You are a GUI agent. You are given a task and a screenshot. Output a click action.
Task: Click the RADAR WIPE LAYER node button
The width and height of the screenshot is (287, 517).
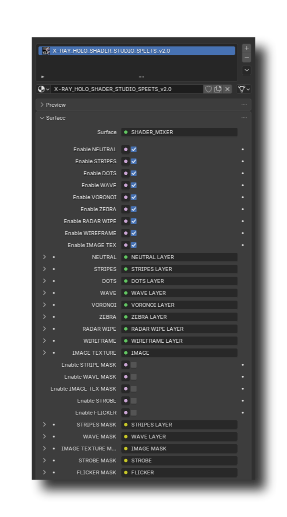coord(179,329)
